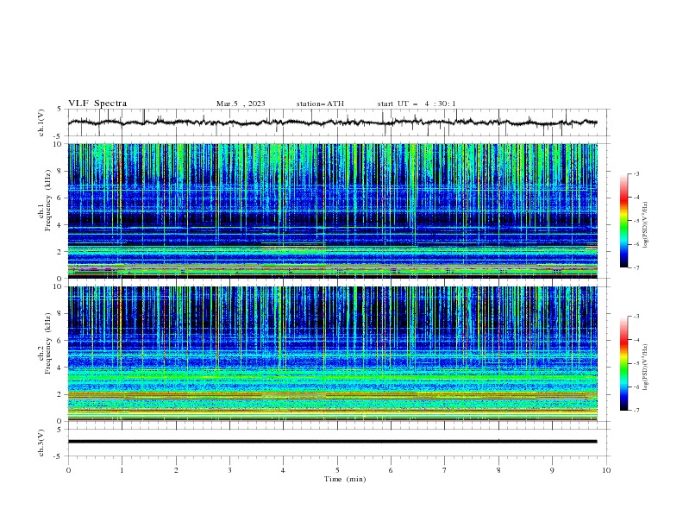Click the time axis tick label "7"
683x528 pixels.
point(445,470)
